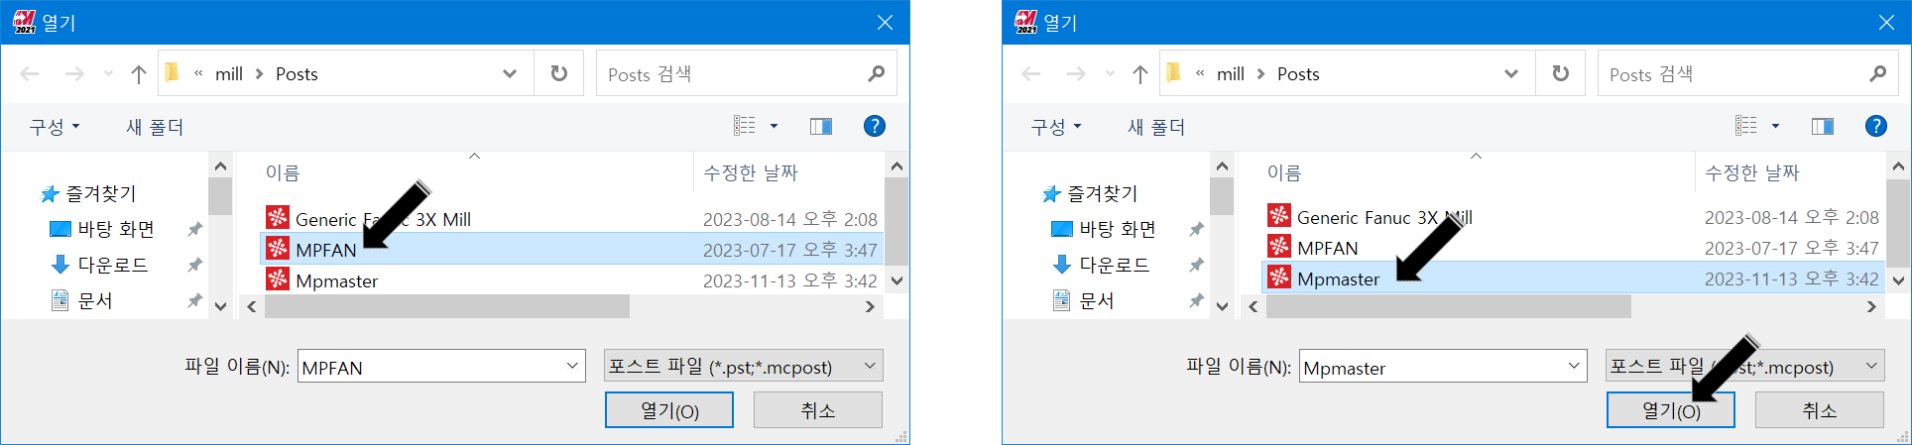
Task: Click Cancel (취소) button in right dialog
Action: pos(1820,410)
